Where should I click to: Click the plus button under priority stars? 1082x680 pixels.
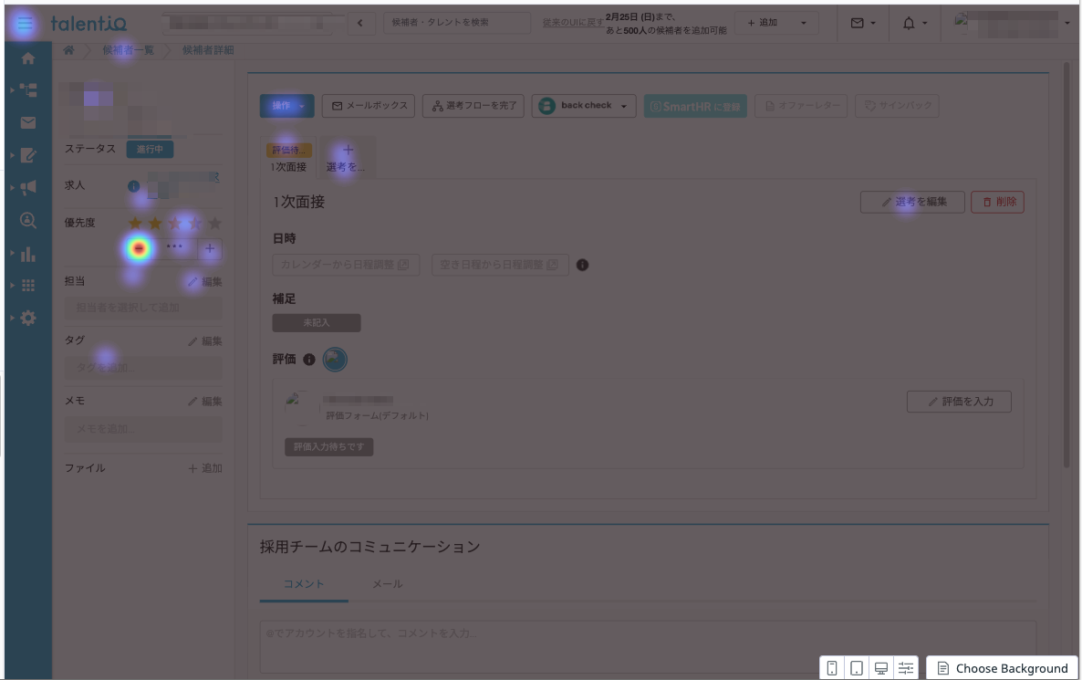(210, 248)
